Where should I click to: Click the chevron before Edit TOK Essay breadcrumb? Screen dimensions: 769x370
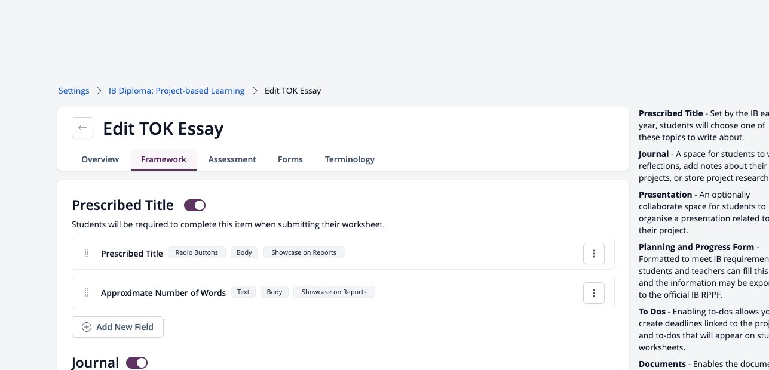coord(255,91)
